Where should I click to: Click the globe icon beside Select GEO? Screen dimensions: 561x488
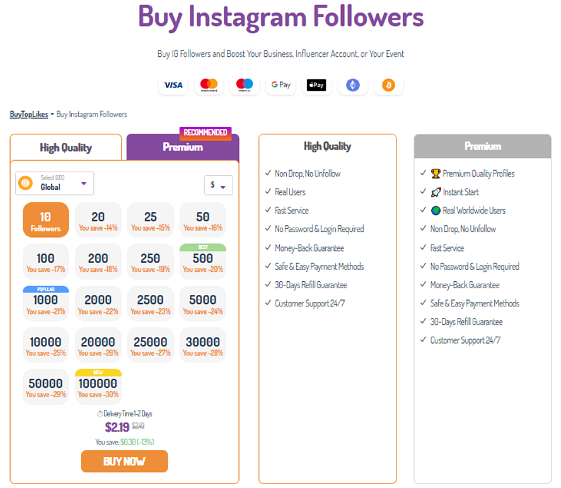click(x=26, y=183)
